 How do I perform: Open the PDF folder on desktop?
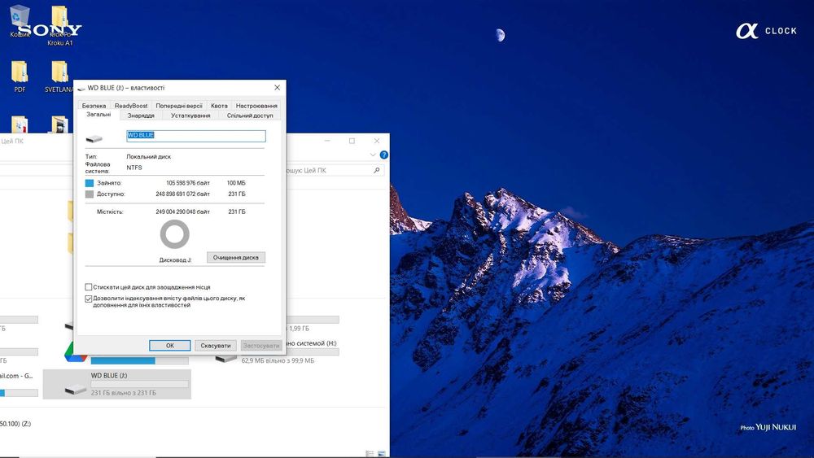click(x=20, y=76)
